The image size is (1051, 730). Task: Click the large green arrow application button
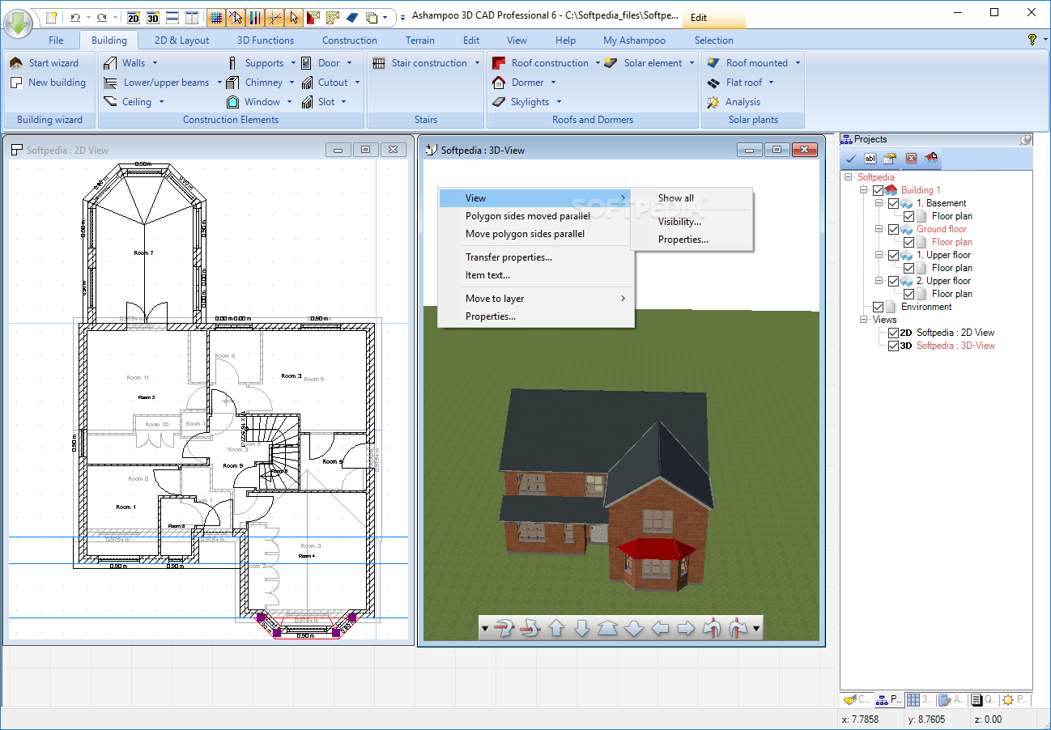(18, 22)
